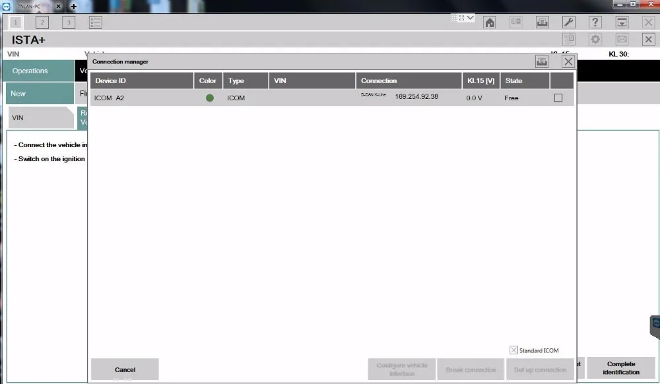Open help via question mark icon

click(595, 22)
